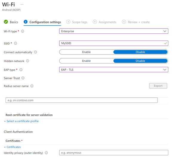Show Connect automatically info tooltip icon
The height and width of the screenshot is (165, 179).
pyautogui.click(x=36, y=52)
